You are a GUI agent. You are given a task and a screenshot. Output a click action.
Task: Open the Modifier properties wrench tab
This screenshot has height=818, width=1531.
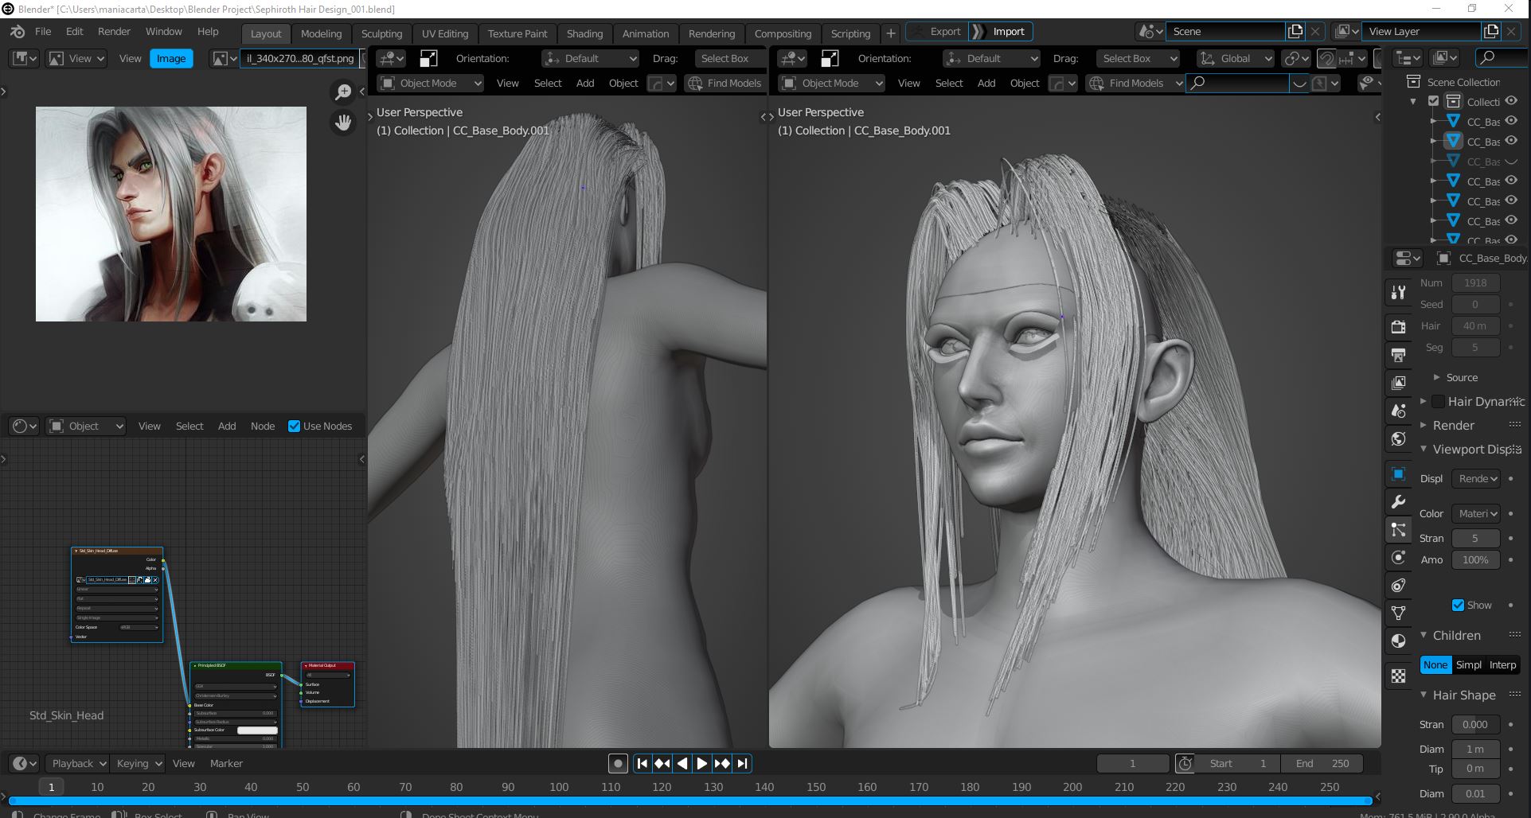click(1398, 502)
